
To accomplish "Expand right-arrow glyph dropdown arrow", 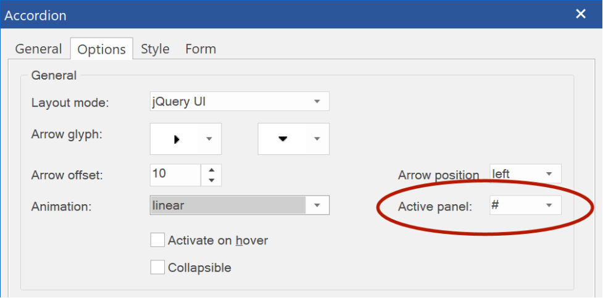I will 210,139.
